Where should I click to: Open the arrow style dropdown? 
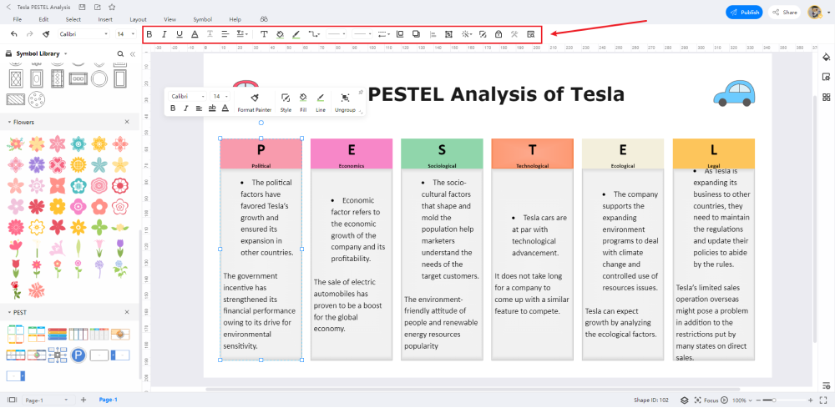point(384,34)
